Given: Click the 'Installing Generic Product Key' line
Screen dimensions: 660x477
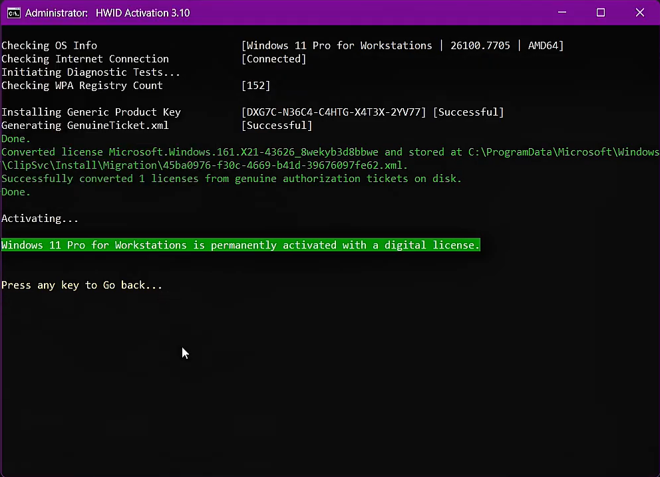Looking at the screenshot, I should coord(91,112).
